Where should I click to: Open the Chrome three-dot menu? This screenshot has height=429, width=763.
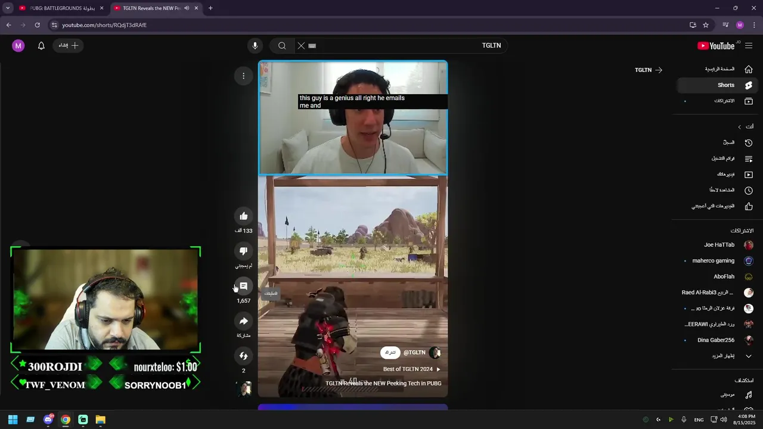(754, 25)
